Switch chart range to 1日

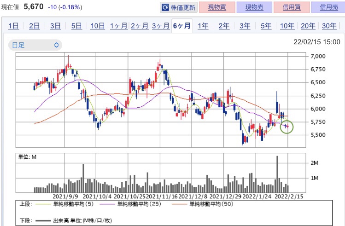click(x=13, y=26)
